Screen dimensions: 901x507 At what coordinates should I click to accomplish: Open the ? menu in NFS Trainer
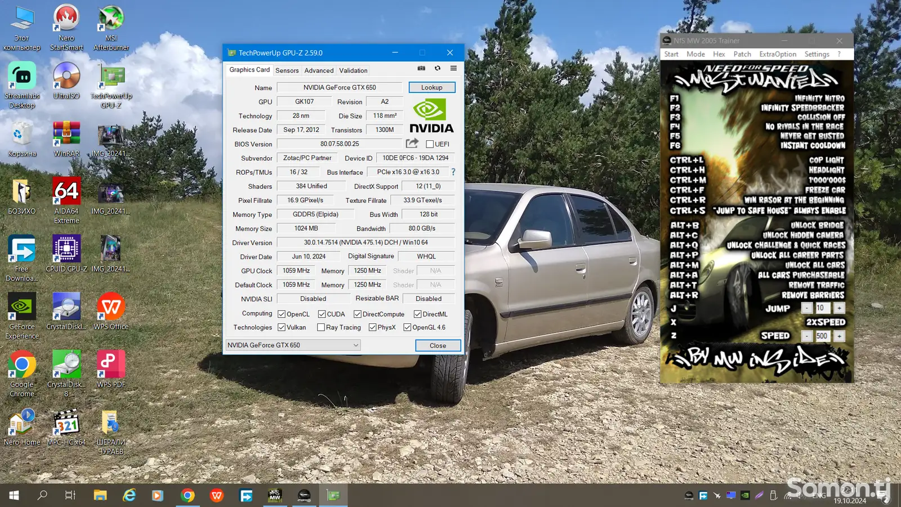tap(839, 54)
